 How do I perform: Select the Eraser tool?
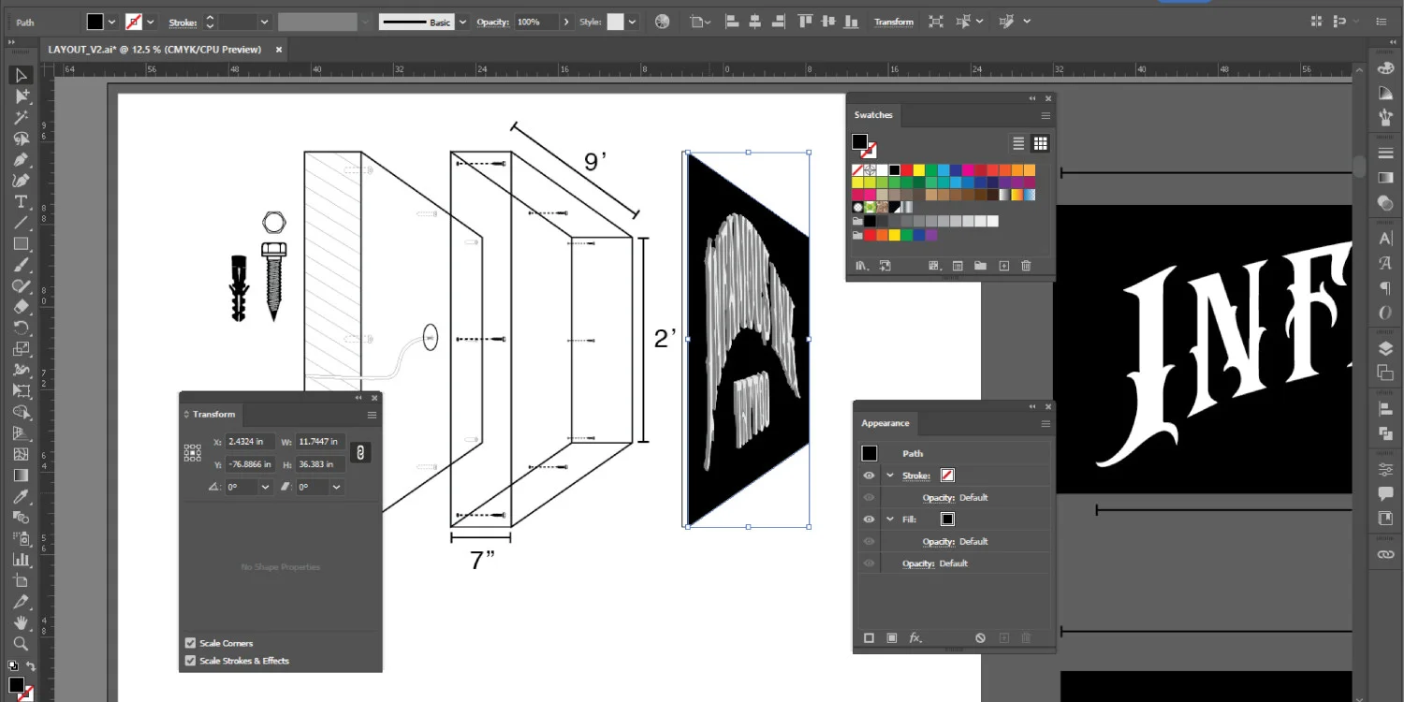22,306
